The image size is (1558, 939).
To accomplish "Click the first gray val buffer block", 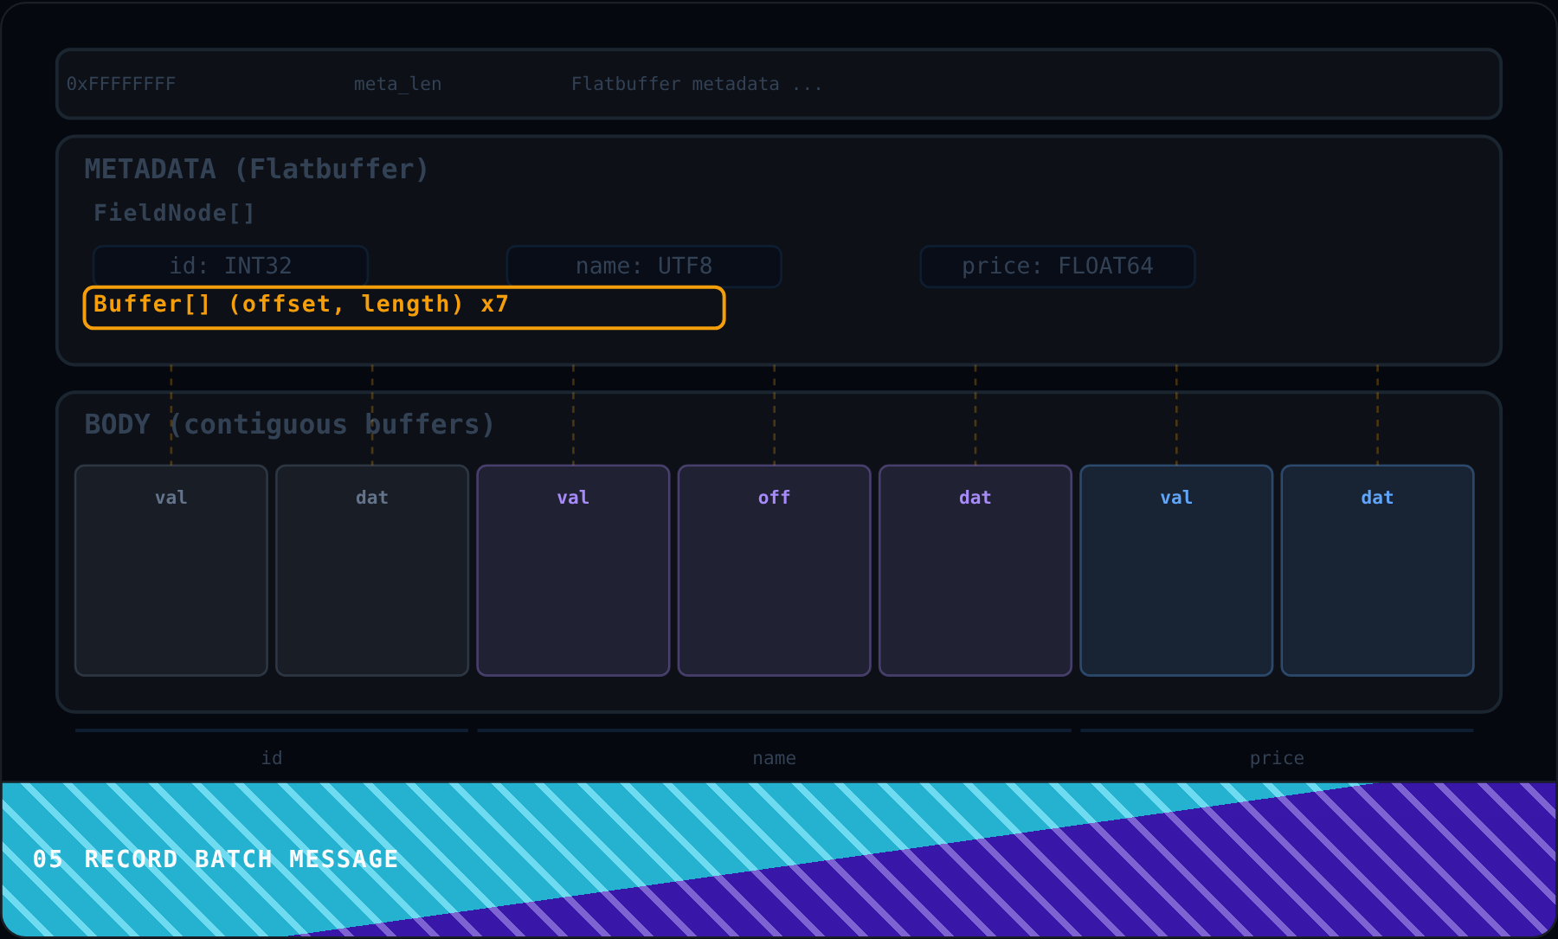I will (171, 570).
